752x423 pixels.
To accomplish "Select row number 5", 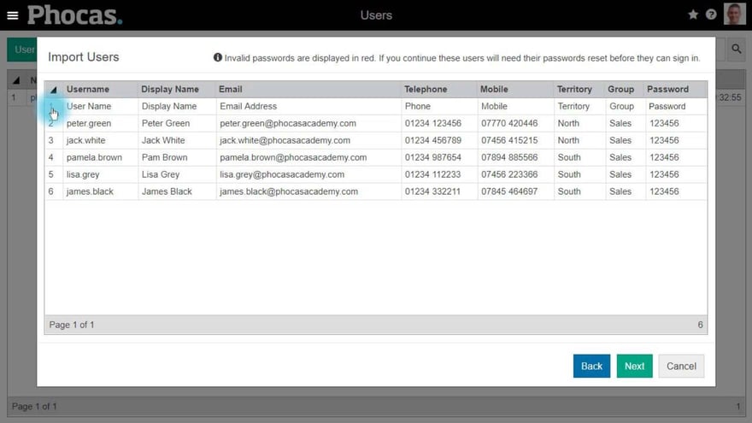I will click(50, 174).
